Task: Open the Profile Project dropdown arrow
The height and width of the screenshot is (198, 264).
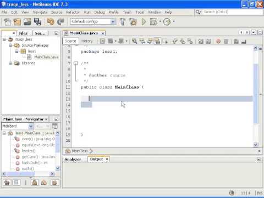Action: point(174,21)
